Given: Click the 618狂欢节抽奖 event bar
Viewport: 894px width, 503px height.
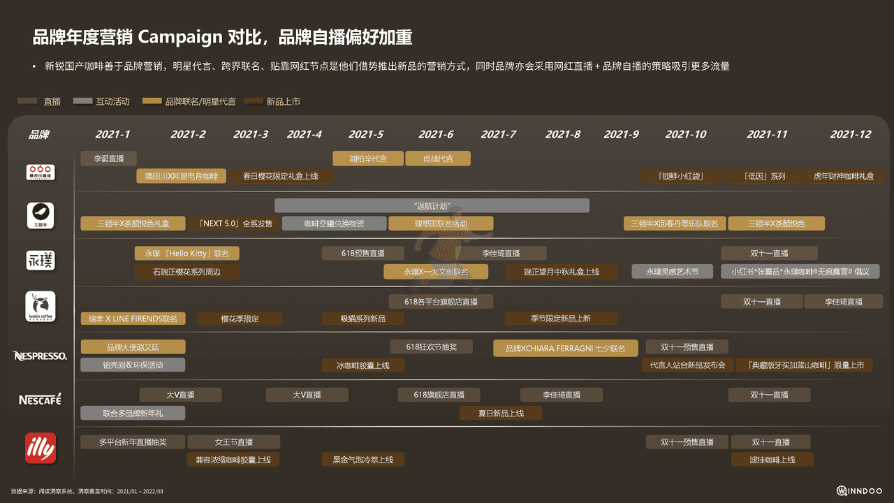Looking at the screenshot, I should (x=432, y=347).
